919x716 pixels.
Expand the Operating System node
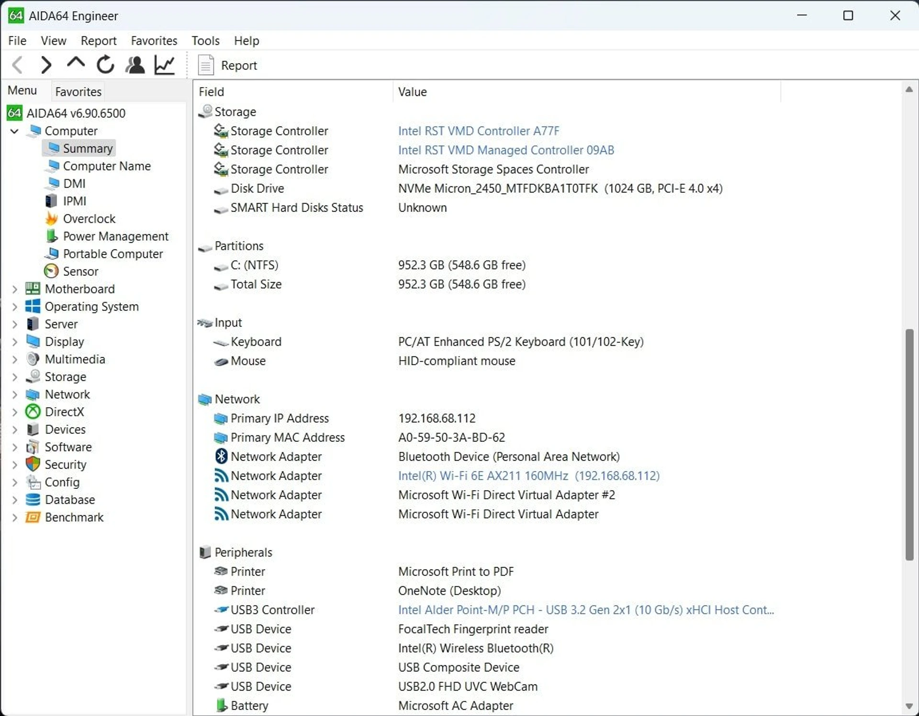tap(15, 307)
